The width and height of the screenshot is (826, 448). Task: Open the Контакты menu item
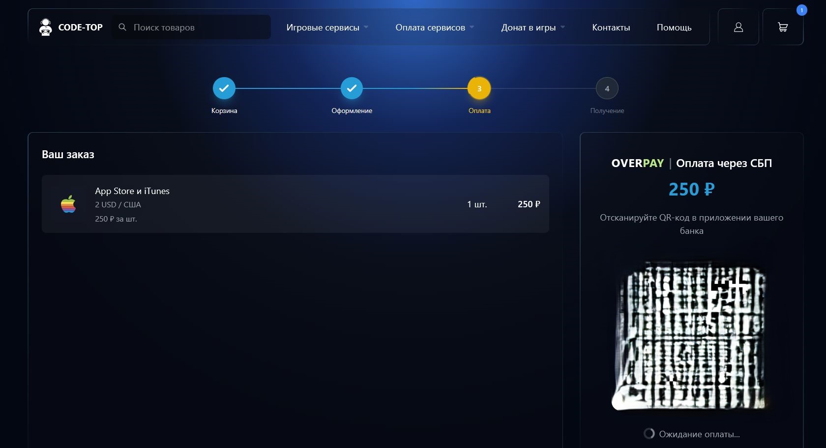[611, 28]
